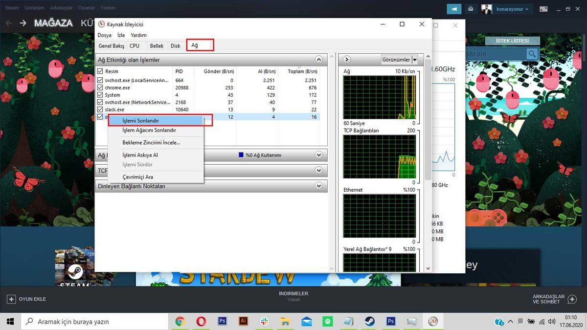The width and height of the screenshot is (587, 330).
Task: Launch Opera browser from the taskbar
Action: (201, 321)
